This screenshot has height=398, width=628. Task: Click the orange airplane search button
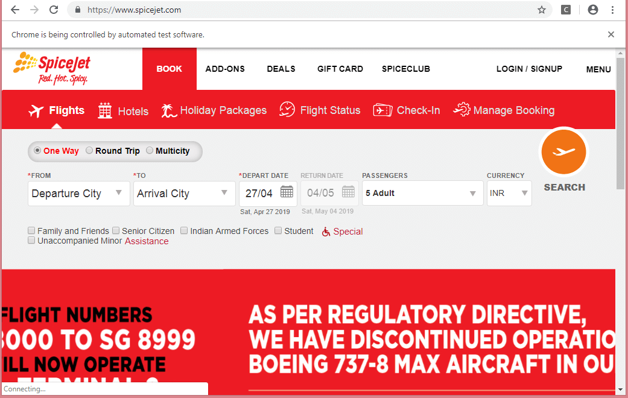coord(563,152)
